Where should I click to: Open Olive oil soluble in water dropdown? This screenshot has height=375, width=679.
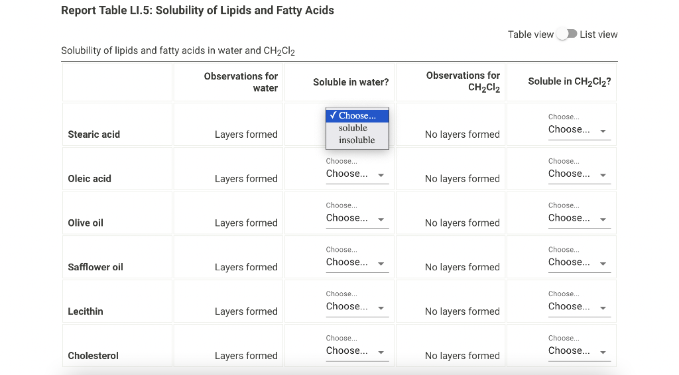point(357,218)
